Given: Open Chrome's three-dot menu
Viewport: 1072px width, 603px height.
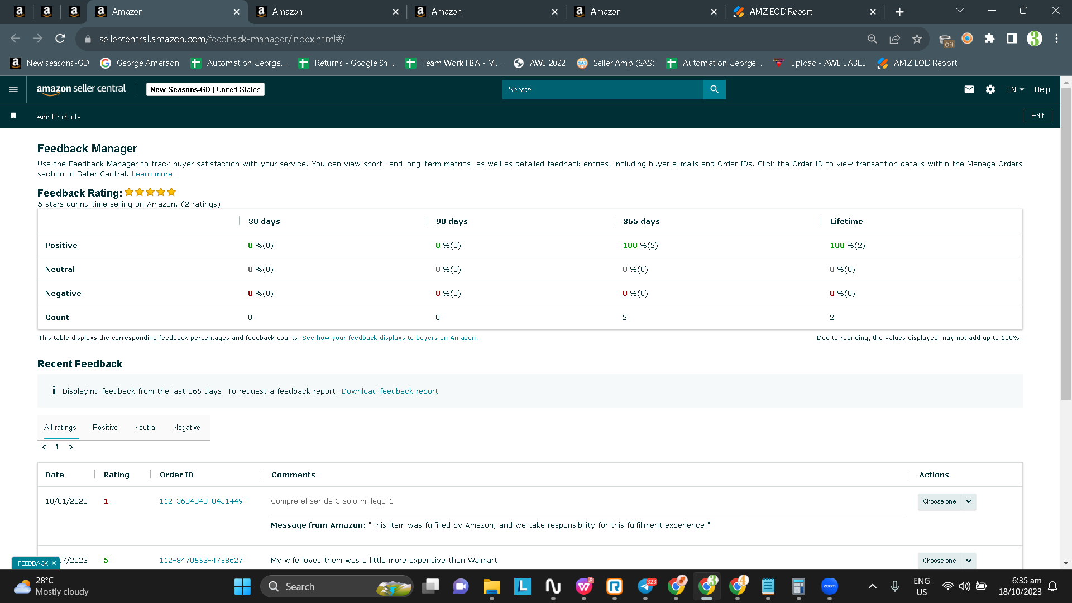Looking at the screenshot, I should point(1056,39).
